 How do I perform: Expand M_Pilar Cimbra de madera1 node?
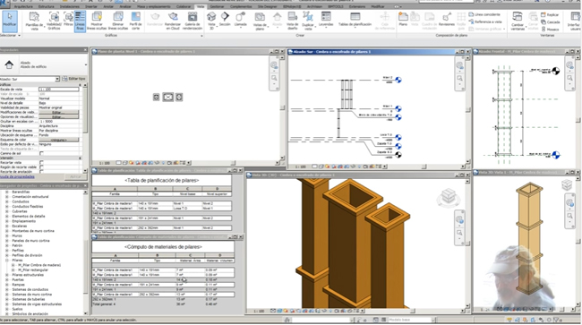tap(13, 265)
